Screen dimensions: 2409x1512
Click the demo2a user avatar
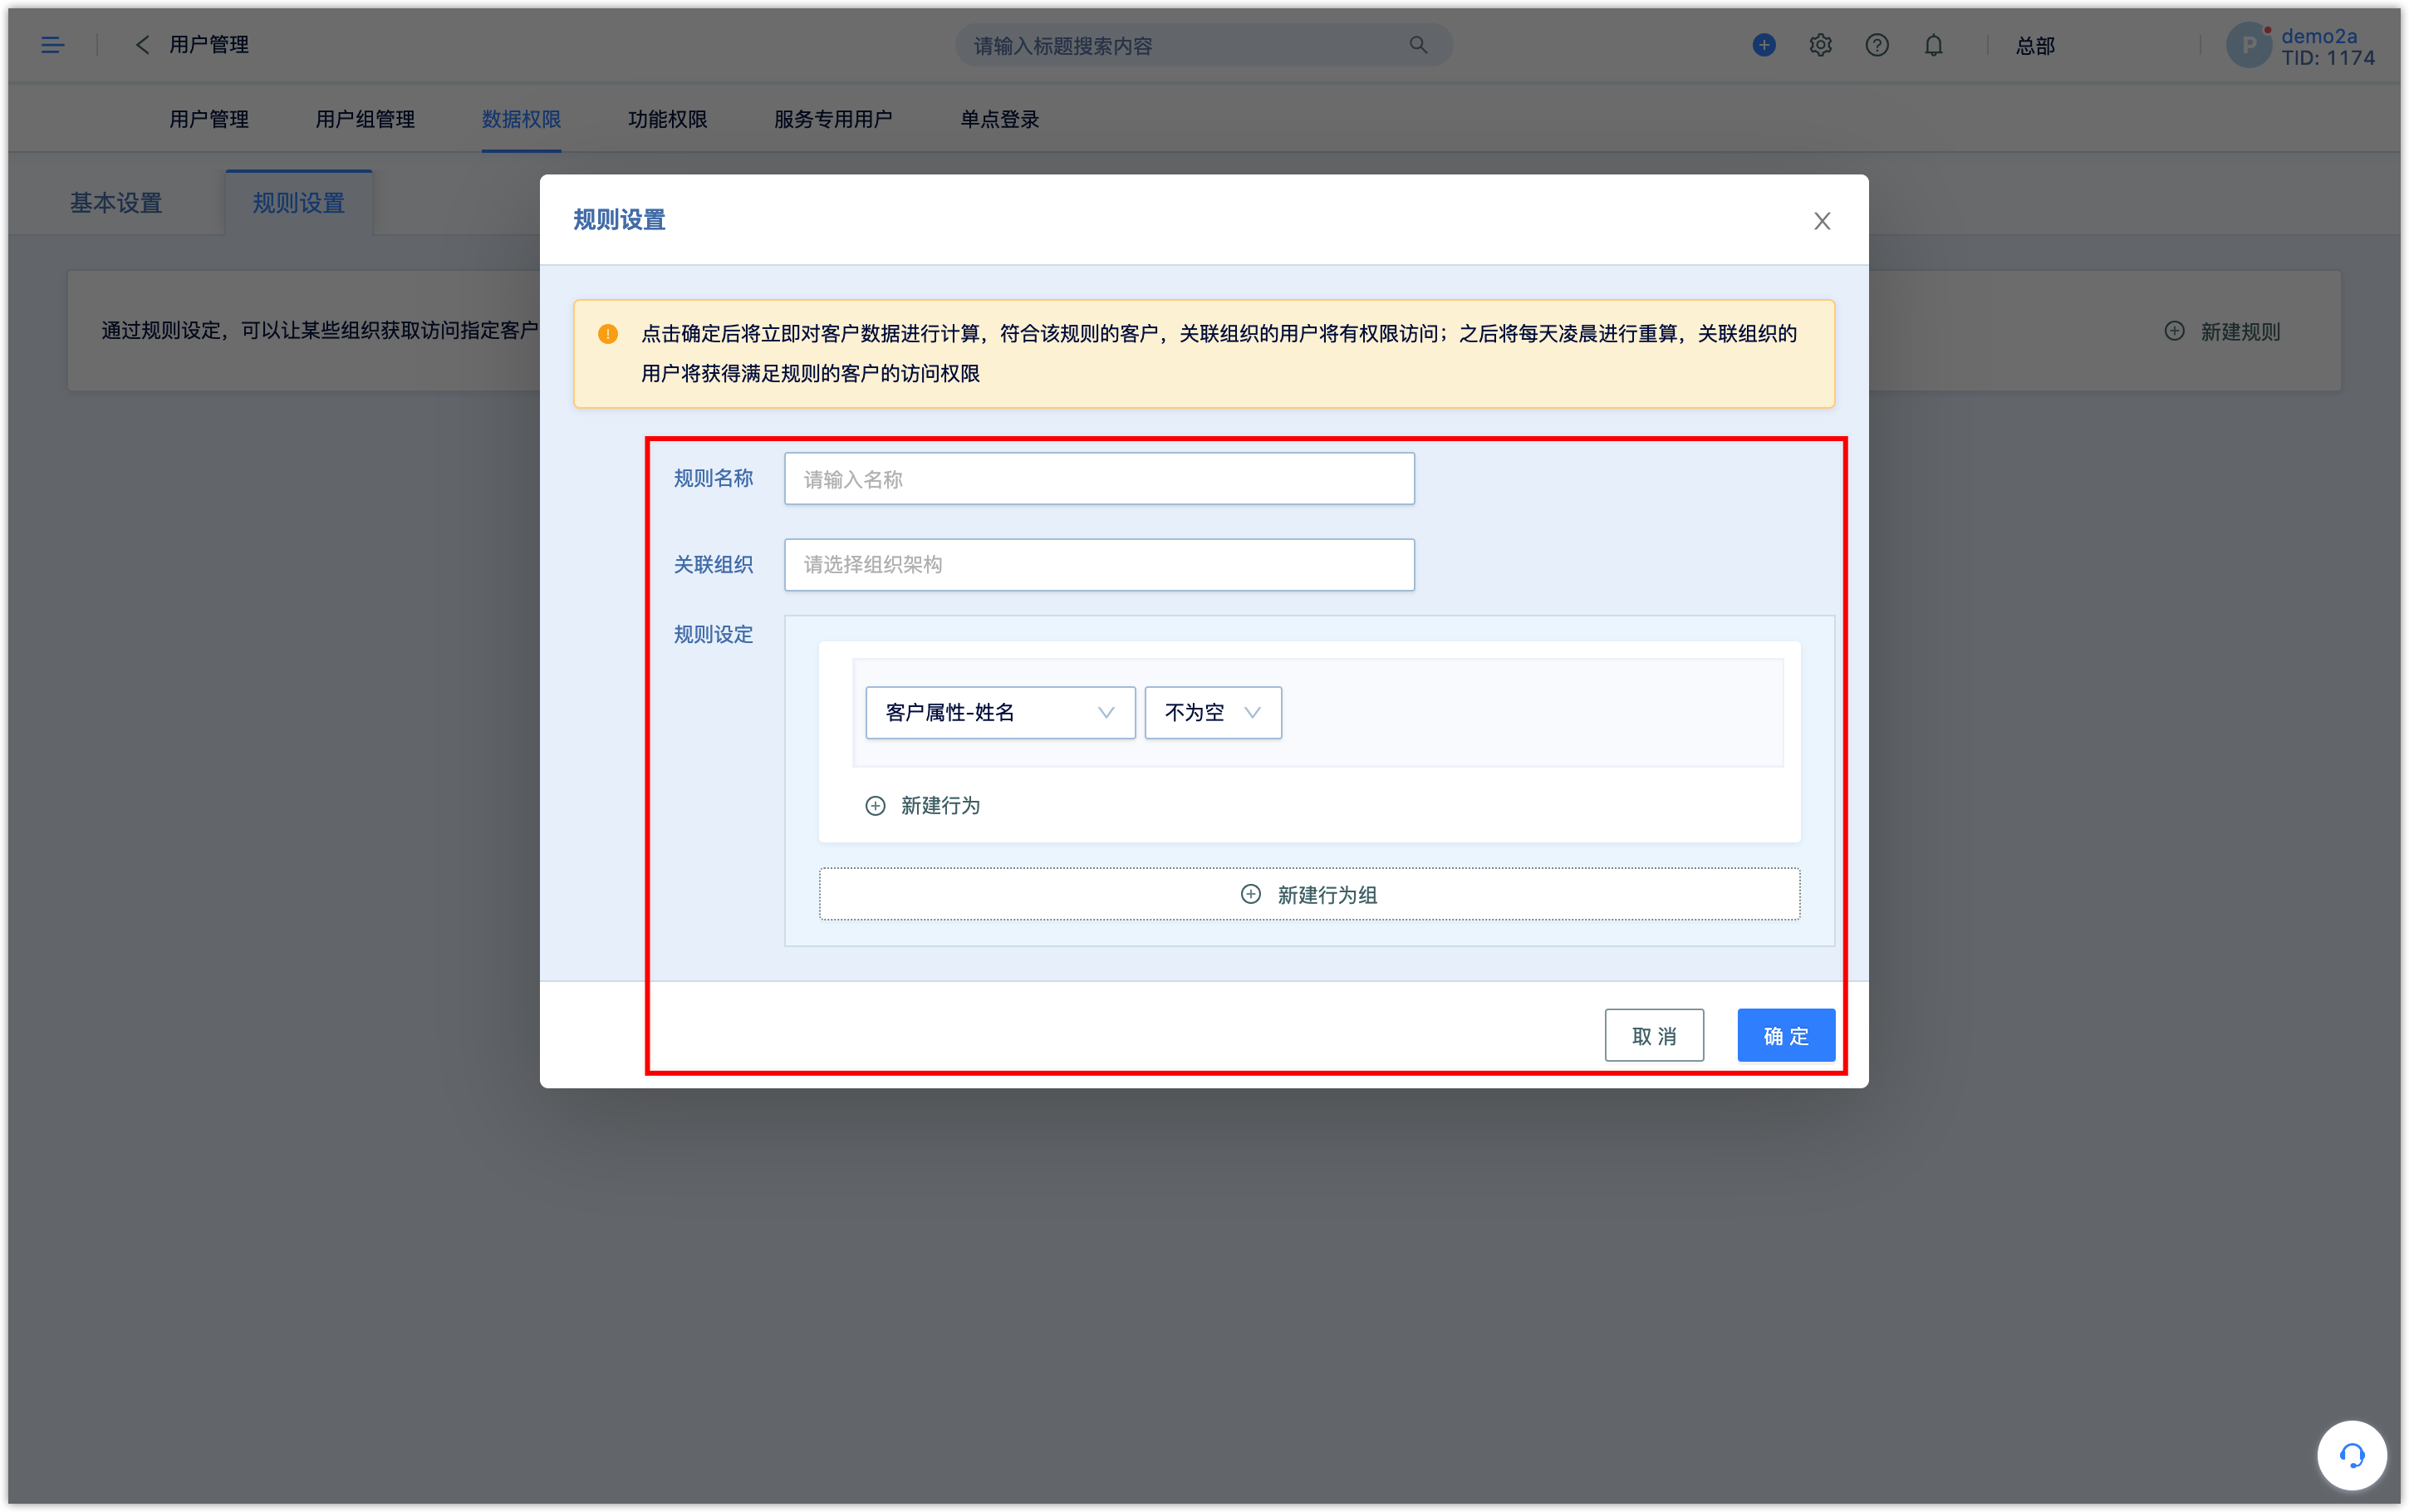coord(2248,45)
